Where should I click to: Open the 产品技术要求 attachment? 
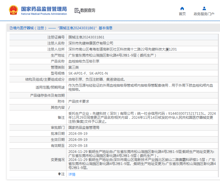coord(79,101)
